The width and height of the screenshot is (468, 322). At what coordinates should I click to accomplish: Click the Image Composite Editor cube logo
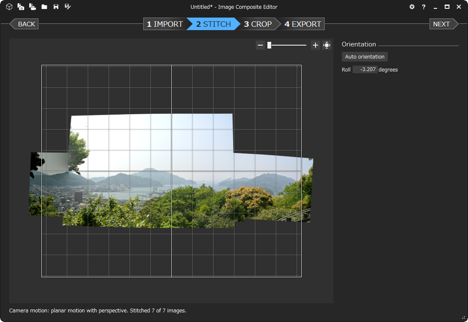tap(9, 7)
